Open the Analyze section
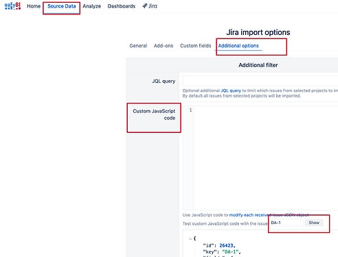 (x=92, y=6)
